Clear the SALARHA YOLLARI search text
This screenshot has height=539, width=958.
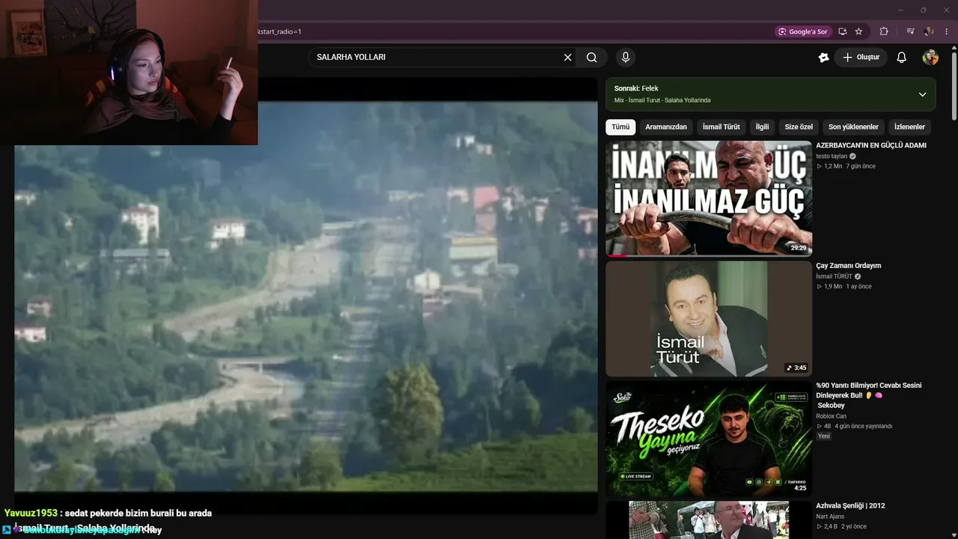pos(567,57)
